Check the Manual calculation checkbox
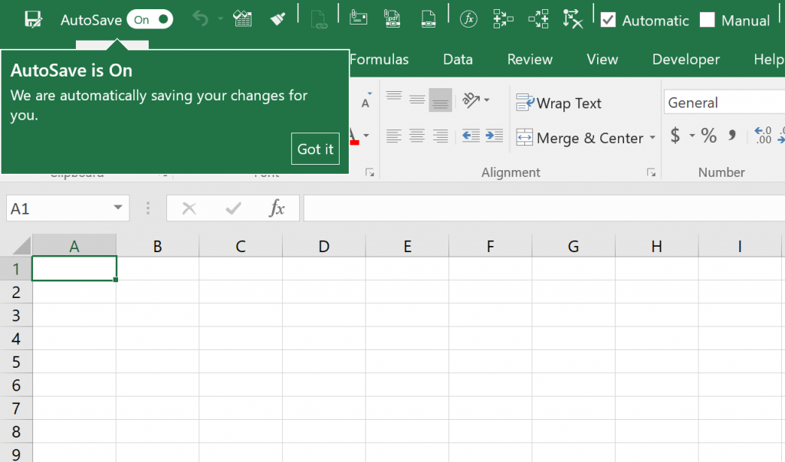The width and height of the screenshot is (785, 462). 706,20
